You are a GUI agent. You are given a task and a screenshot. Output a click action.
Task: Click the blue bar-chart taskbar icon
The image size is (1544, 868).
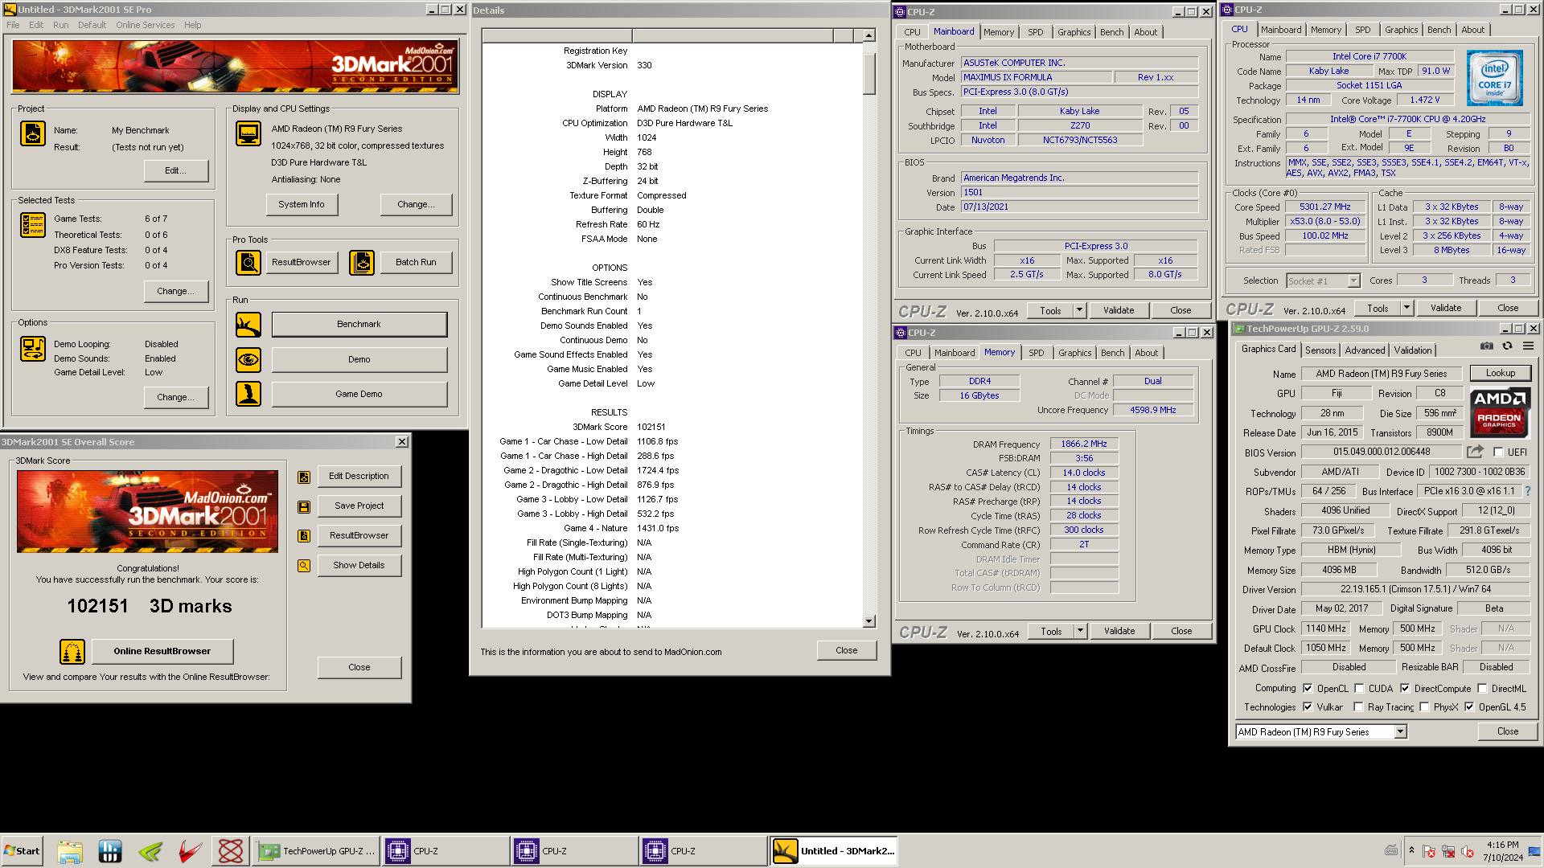(x=110, y=851)
